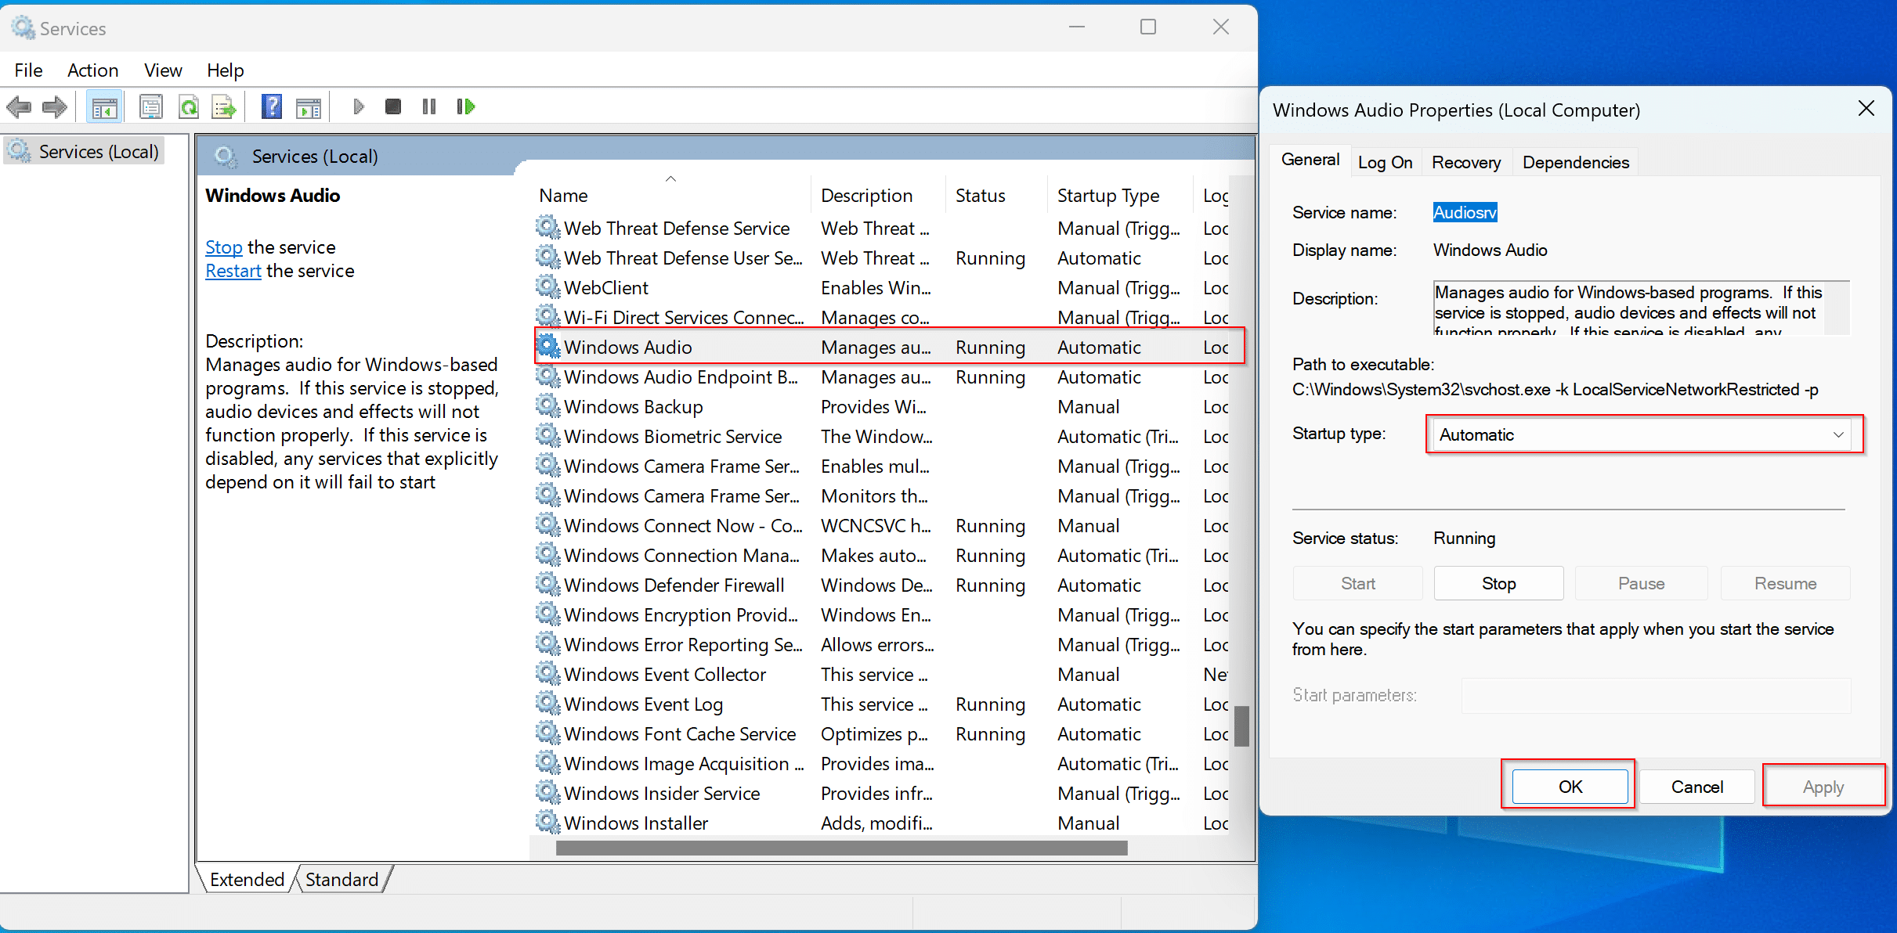This screenshot has height=933, width=1897.
Task: Click the Forward arrow toolbar icon
Action: coord(55,106)
